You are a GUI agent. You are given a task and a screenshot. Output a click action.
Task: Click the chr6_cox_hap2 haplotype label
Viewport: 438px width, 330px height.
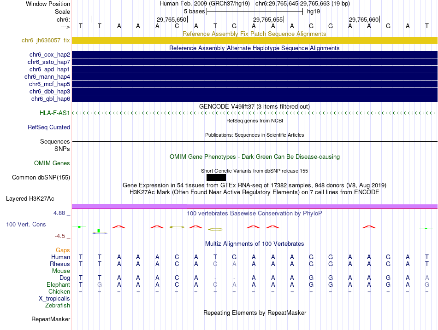tap(50, 55)
